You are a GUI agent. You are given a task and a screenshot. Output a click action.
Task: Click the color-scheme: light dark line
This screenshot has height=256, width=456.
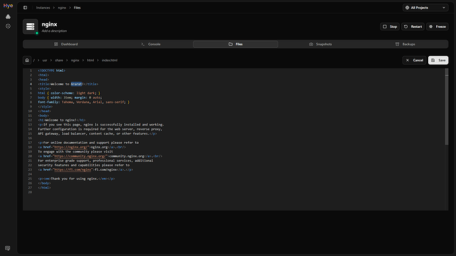click(x=69, y=93)
